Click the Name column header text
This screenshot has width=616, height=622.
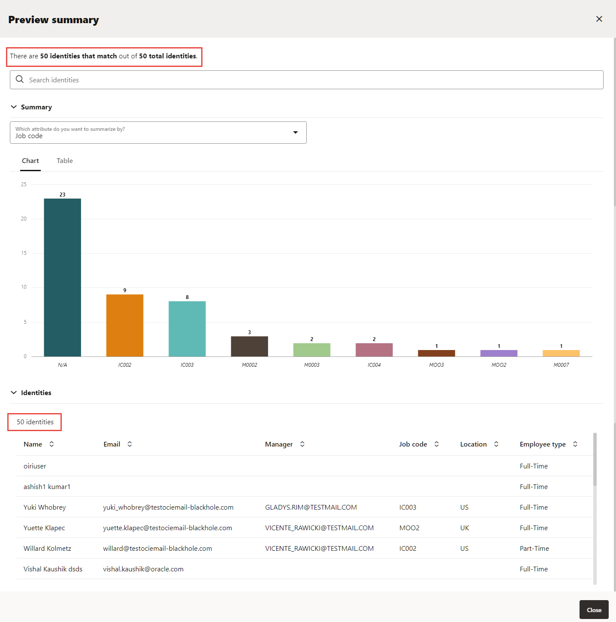pyautogui.click(x=33, y=444)
